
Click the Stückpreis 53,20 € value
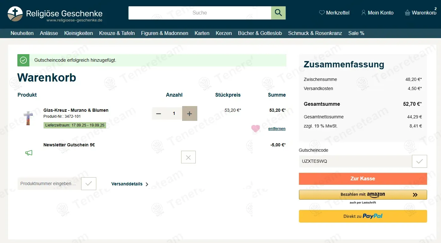pyautogui.click(x=233, y=110)
